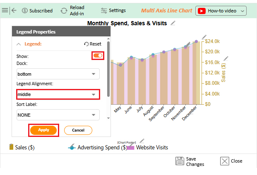Collapse the Legend section chevron
The height and width of the screenshot is (175, 257).
pyautogui.click(x=18, y=44)
